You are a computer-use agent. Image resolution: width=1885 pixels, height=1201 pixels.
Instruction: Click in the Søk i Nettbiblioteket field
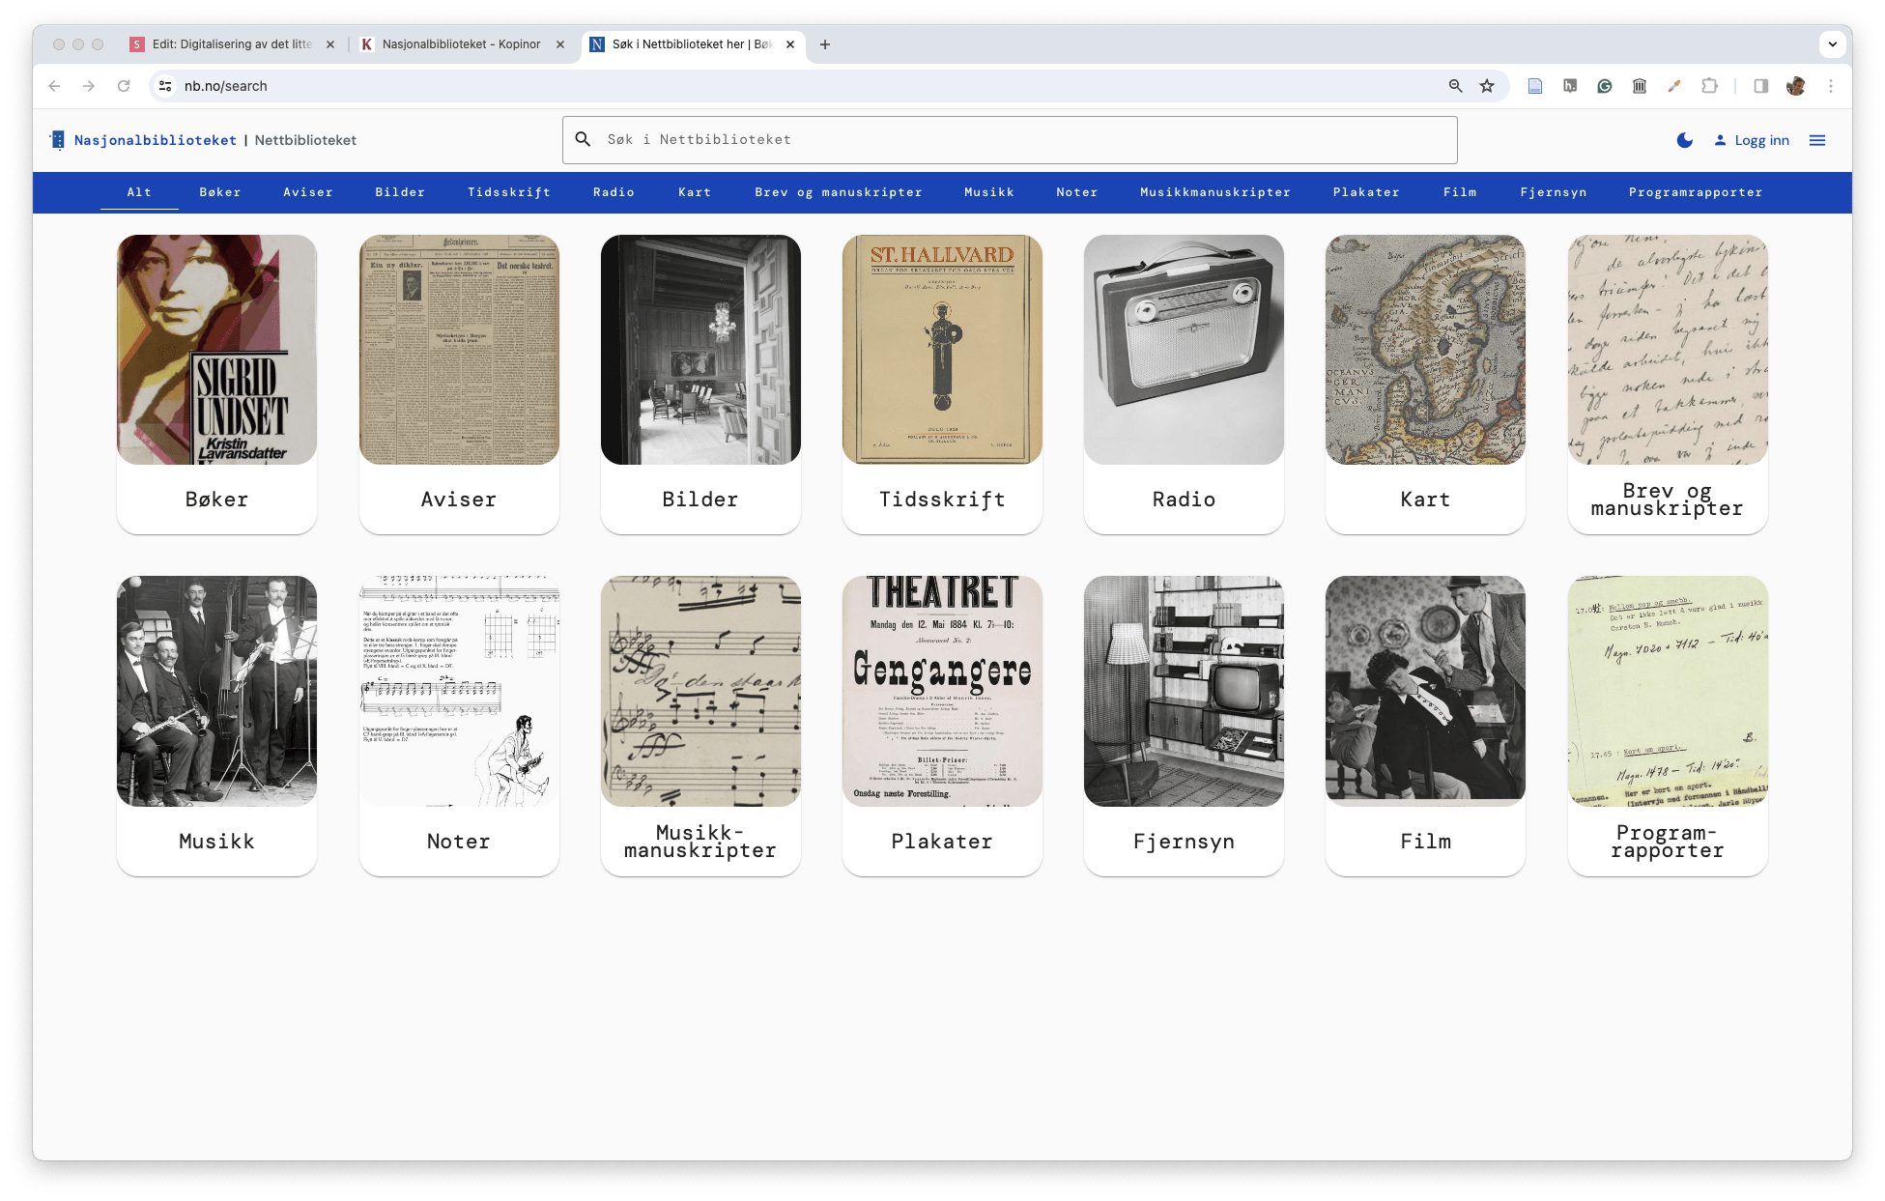(1024, 139)
